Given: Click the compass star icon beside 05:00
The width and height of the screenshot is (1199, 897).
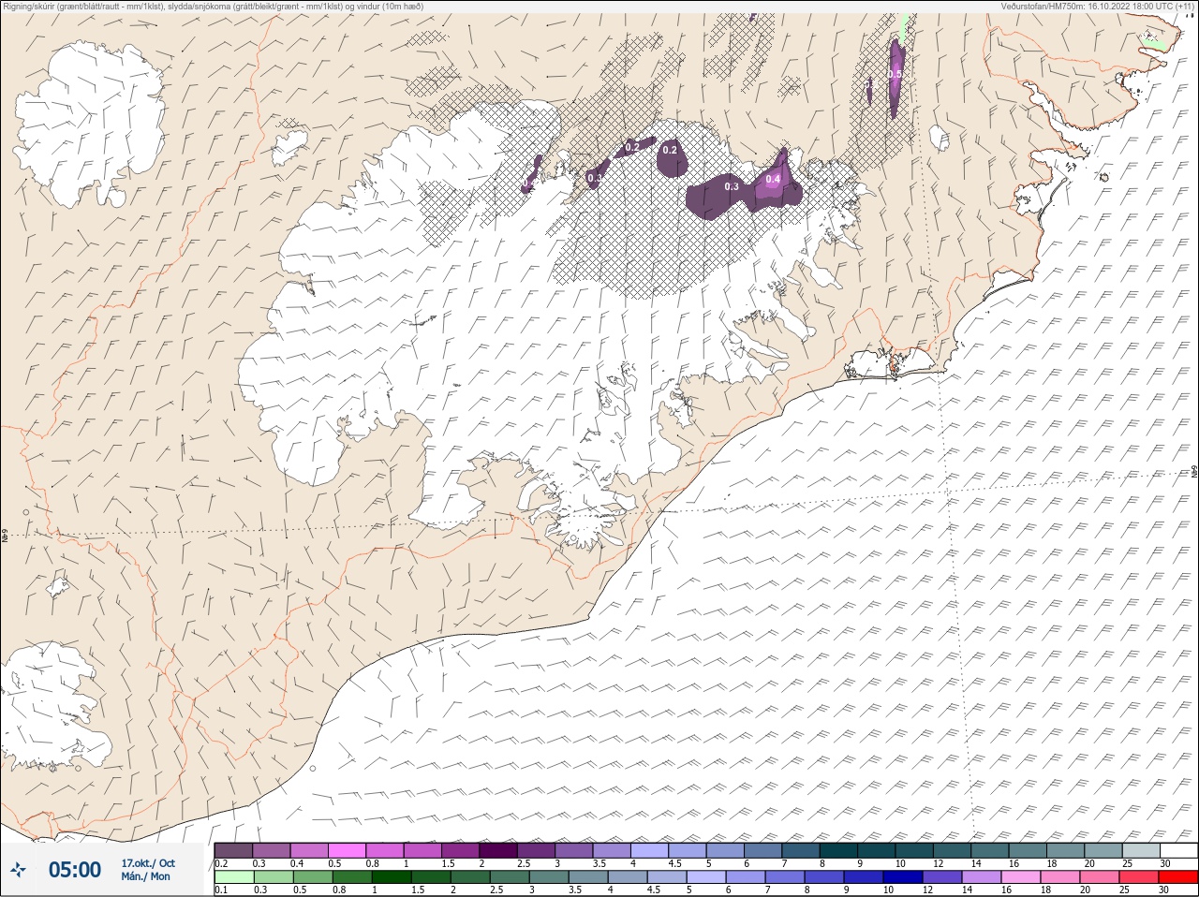Looking at the screenshot, I should (x=19, y=870).
